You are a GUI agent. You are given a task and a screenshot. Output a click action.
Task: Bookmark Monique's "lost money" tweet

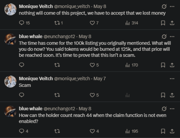click(x=163, y=23)
